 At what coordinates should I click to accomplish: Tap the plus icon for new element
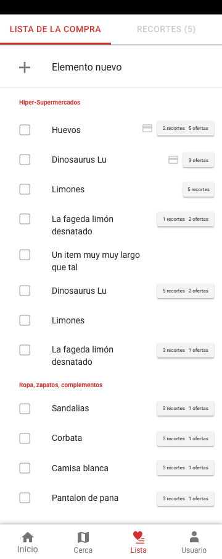[25, 67]
